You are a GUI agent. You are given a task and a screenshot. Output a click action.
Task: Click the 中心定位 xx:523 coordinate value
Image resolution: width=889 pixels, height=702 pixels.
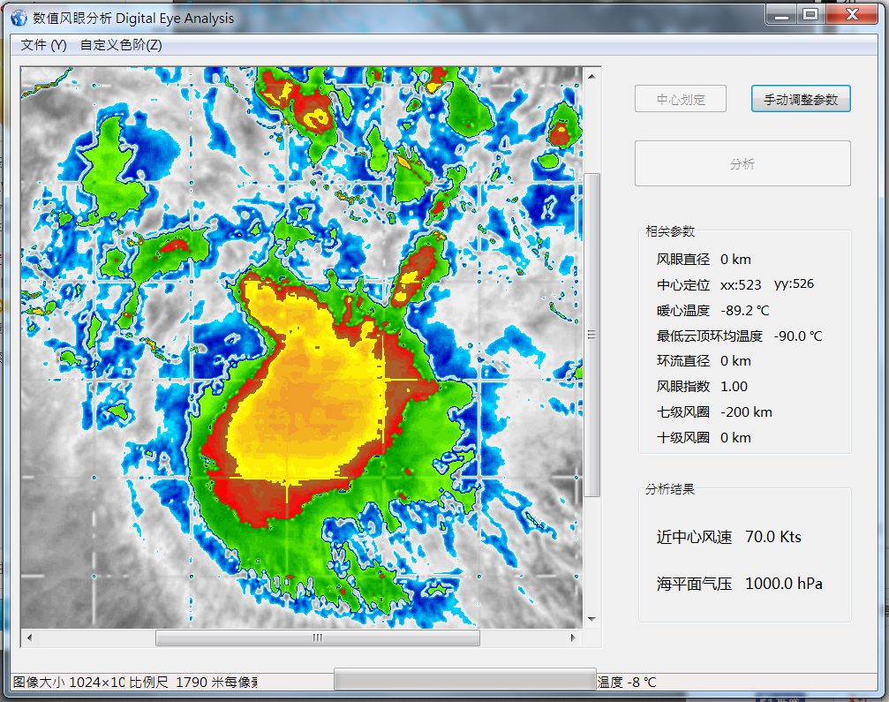point(741,285)
